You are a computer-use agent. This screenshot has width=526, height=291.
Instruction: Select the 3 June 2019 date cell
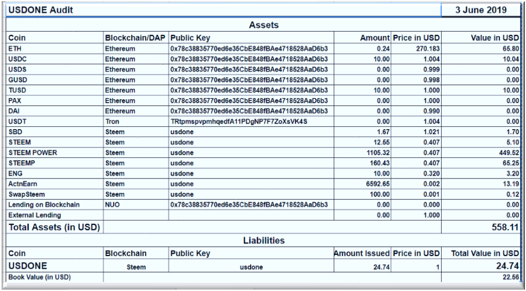coord(481,10)
